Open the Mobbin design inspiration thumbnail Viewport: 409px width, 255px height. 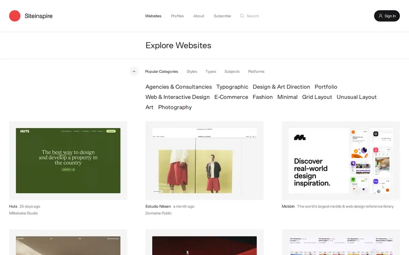(x=340, y=161)
